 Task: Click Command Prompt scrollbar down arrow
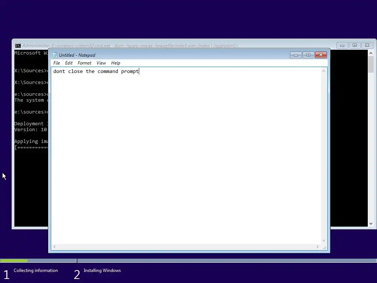[x=371, y=224]
